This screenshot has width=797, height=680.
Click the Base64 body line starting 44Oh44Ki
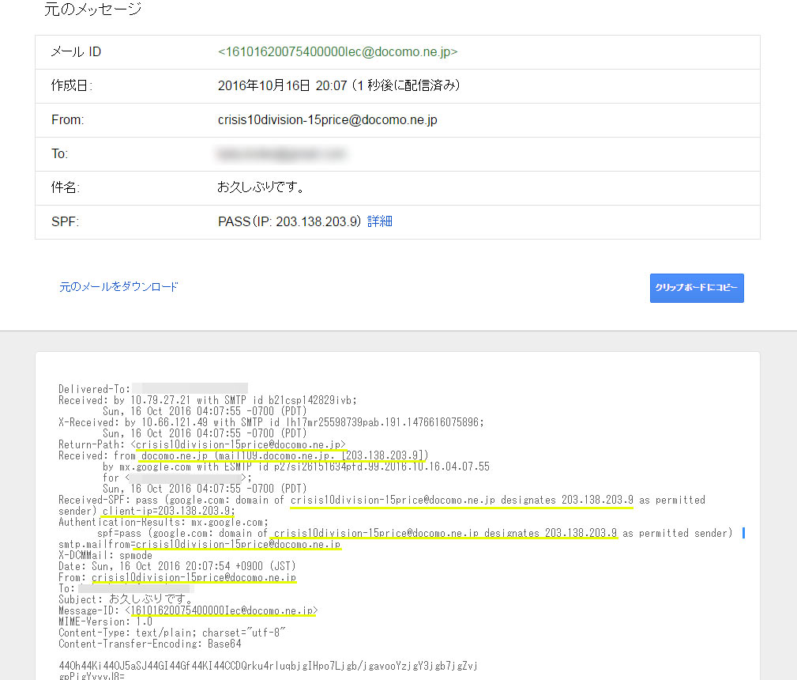269,666
